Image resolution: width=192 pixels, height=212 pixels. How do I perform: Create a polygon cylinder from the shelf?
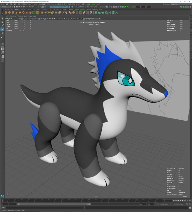pos(13,12)
